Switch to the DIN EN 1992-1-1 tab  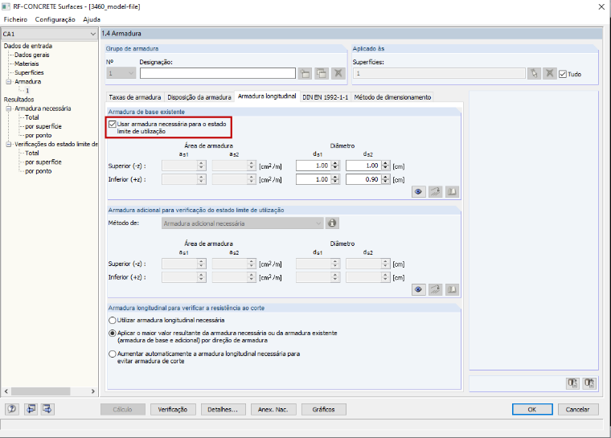pyautogui.click(x=326, y=97)
